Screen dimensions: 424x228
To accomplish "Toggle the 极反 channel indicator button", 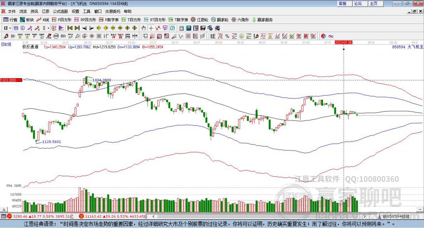I will (54, 28).
